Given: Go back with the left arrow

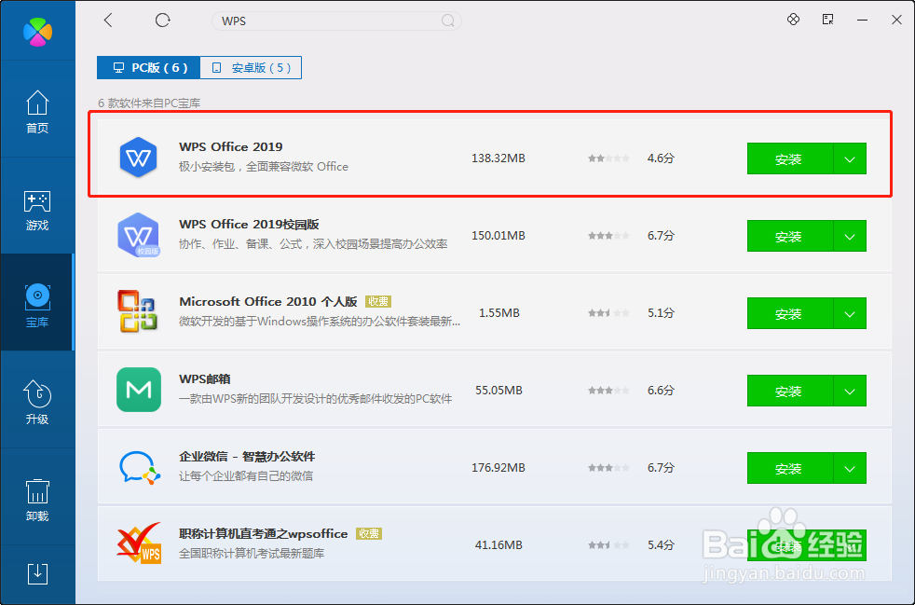Looking at the screenshot, I should coord(108,21).
